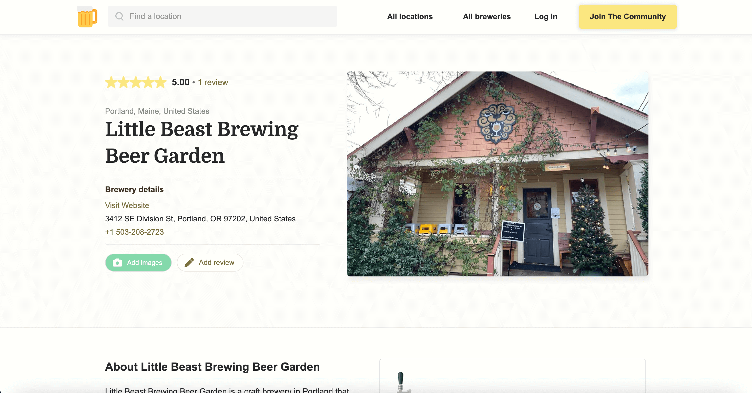Click the Add review button
752x393 pixels.
pos(210,263)
